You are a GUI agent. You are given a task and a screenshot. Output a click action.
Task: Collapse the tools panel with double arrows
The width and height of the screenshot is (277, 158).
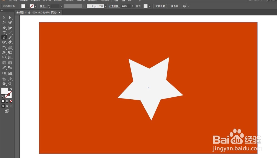click(2, 11)
